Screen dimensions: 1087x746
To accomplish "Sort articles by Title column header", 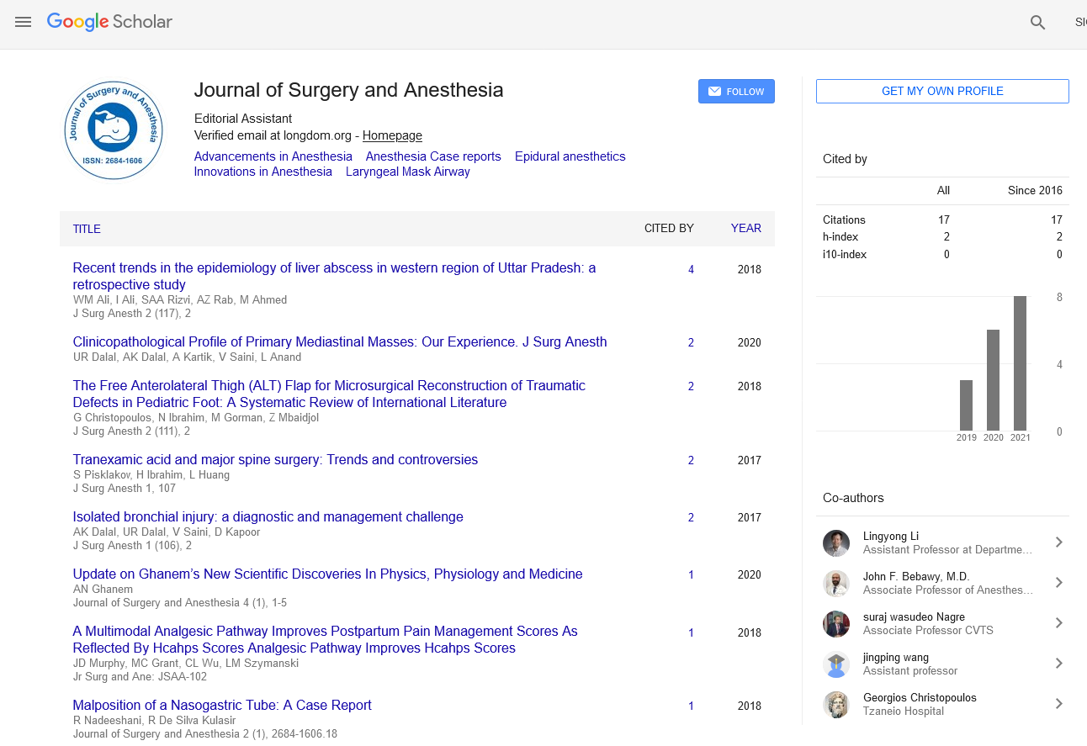I will pos(87,229).
